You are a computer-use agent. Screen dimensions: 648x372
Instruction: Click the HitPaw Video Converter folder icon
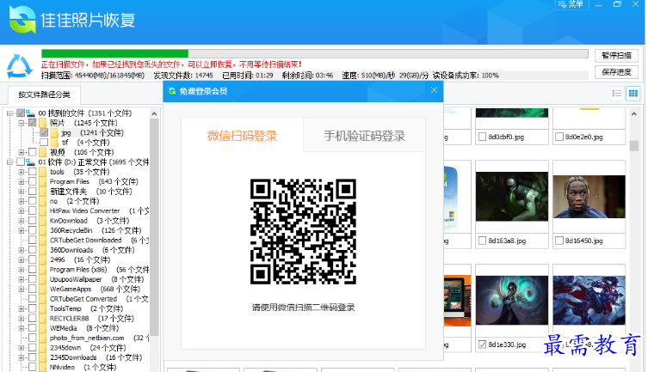43,210
